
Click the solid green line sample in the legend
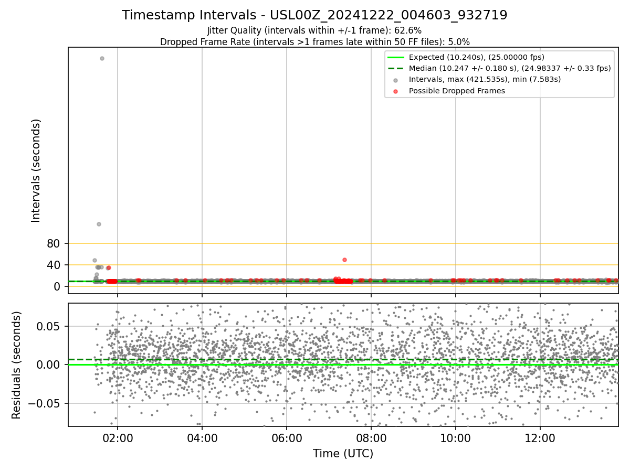tap(395, 57)
